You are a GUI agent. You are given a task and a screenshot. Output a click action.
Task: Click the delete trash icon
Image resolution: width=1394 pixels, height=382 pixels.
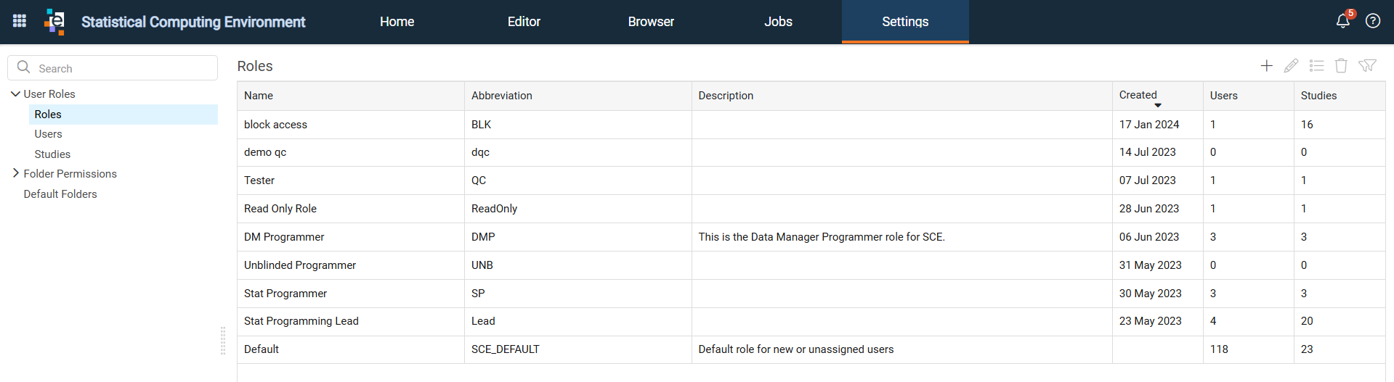[x=1341, y=66]
